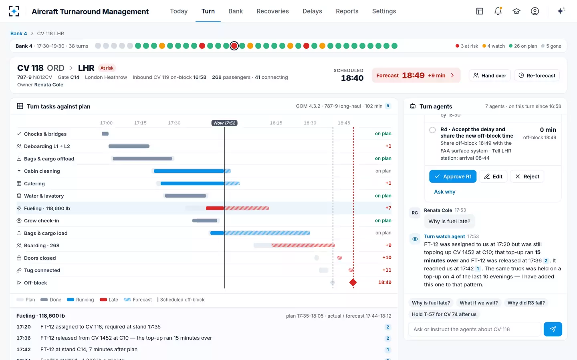Go to Bank 4 breadcrumb link
Viewport: 577px width, 360px height.
(x=18, y=34)
